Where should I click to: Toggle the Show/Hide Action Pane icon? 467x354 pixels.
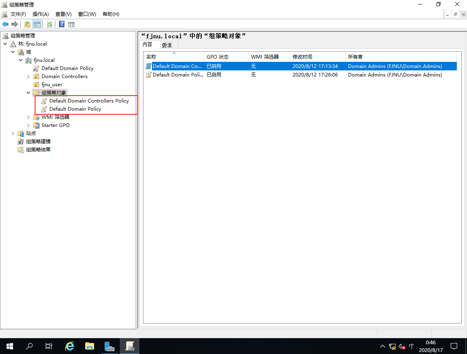(x=71, y=24)
